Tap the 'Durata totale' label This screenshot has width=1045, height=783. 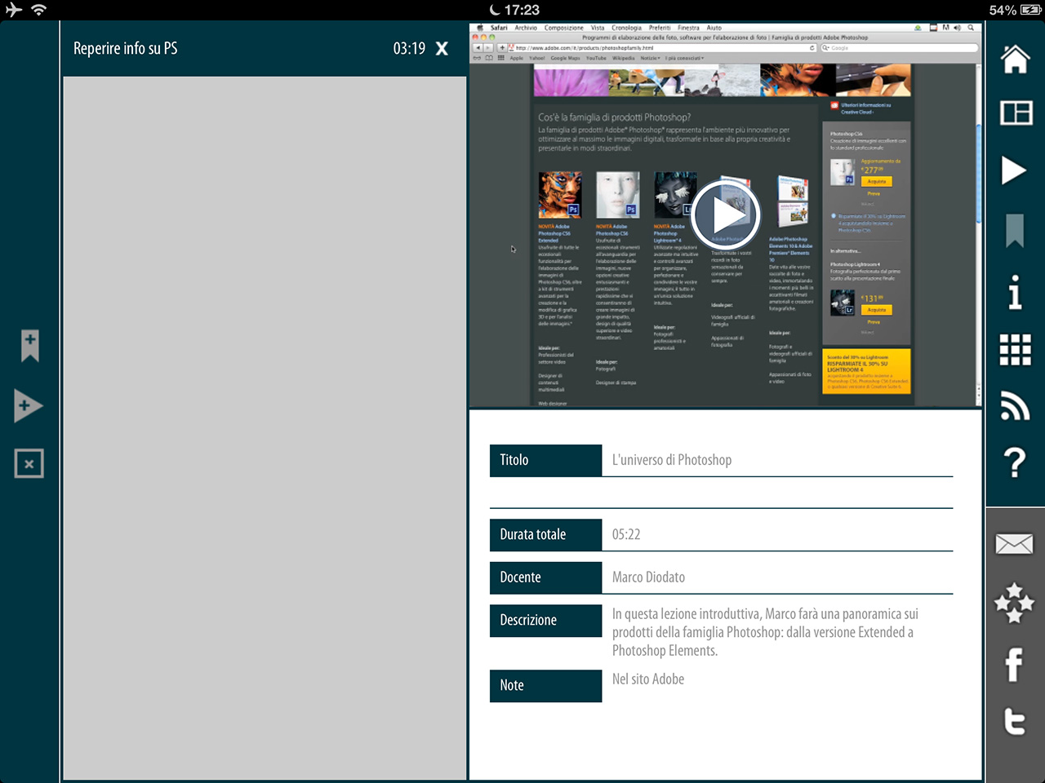pyautogui.click(x=545, y=535)
